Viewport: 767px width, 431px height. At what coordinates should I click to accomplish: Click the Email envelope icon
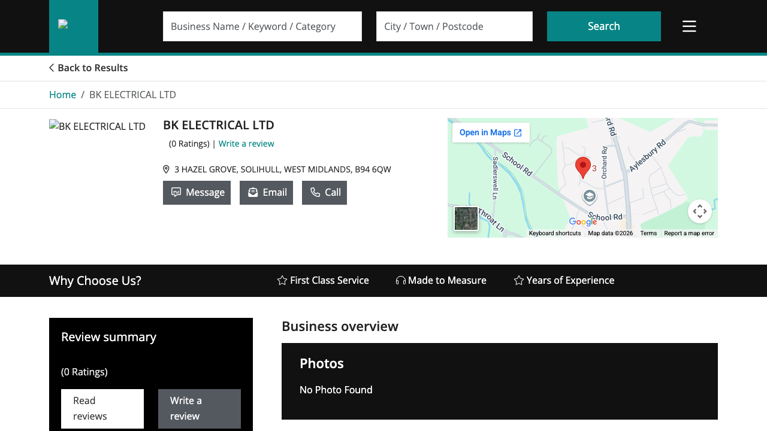coord(253,192)
